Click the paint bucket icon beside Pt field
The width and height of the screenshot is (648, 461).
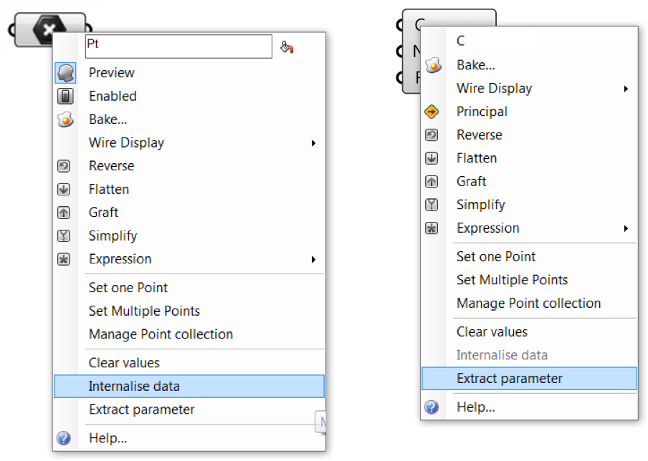pyautogui.click(x=287, y=47)
